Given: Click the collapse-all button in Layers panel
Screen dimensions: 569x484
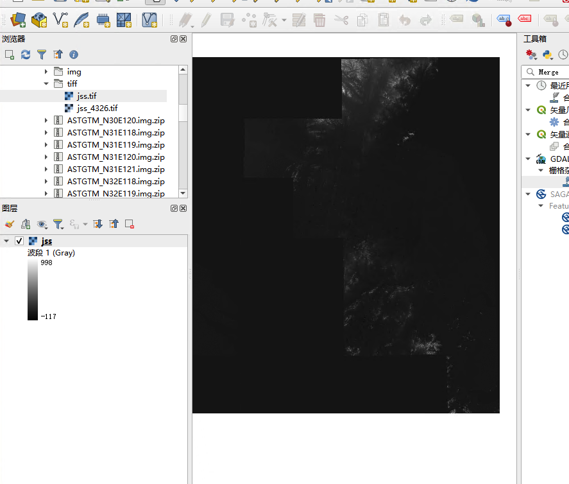Looking at the screenshot, I should (113, 224).
